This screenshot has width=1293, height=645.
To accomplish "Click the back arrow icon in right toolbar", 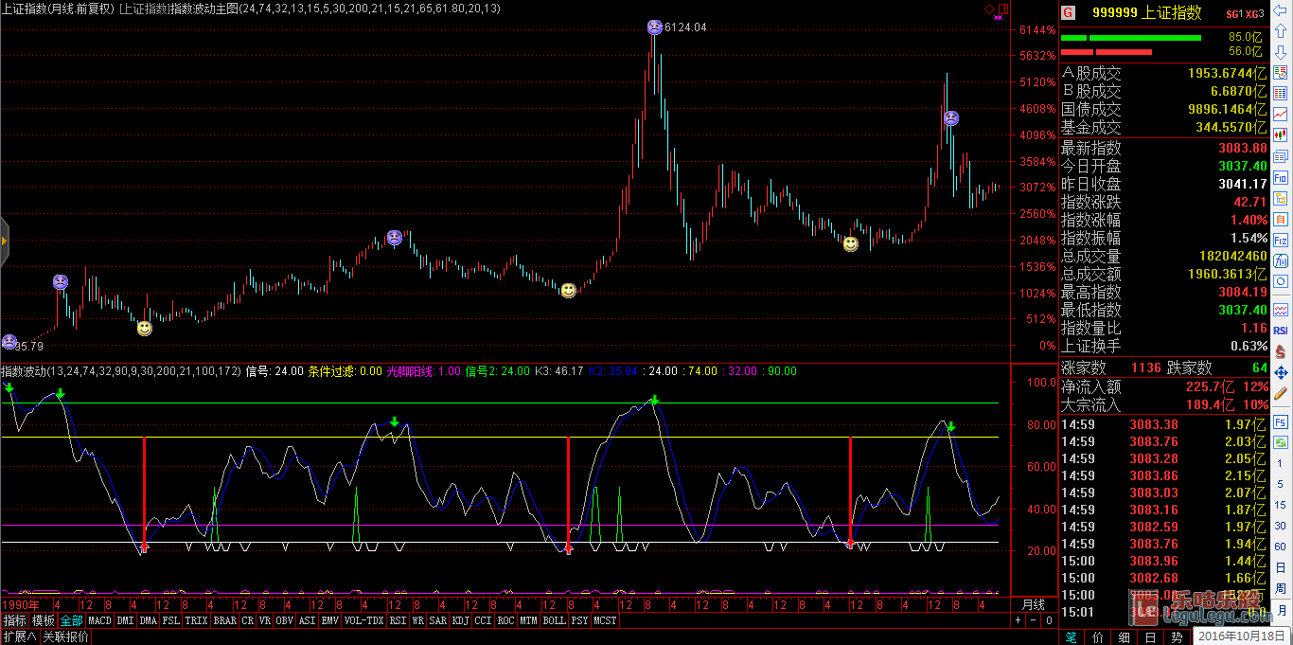I will coord(1281,9).
